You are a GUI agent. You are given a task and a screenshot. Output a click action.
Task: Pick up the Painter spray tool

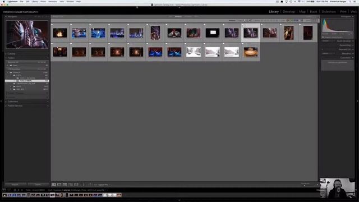click(x=84, y=185)
